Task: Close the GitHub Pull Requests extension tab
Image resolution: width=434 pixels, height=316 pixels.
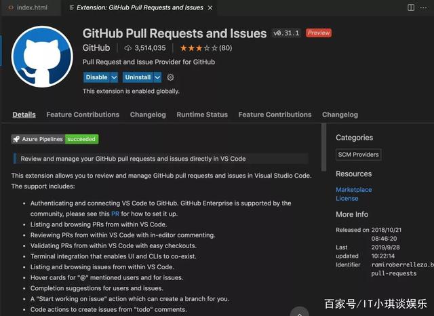Action: (x=210, y=7)
